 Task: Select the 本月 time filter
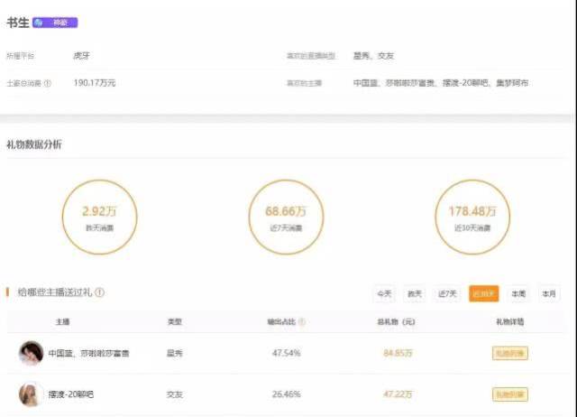(549, 293)
